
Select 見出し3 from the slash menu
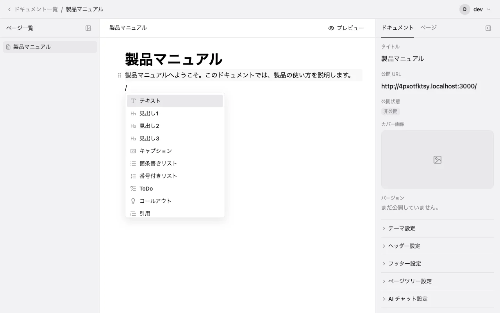click(x=175, y=139)
